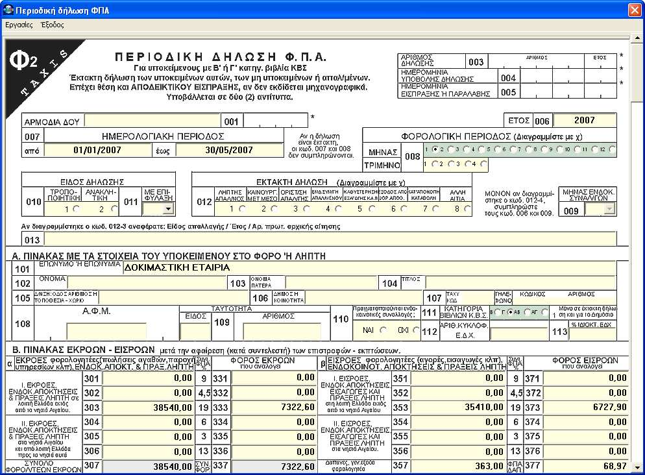Click the ΔΗΜΟΣ Ή ΚΟΙΝΟΤΗΤΑ field
645x475 pixels.
pos(363,297)
